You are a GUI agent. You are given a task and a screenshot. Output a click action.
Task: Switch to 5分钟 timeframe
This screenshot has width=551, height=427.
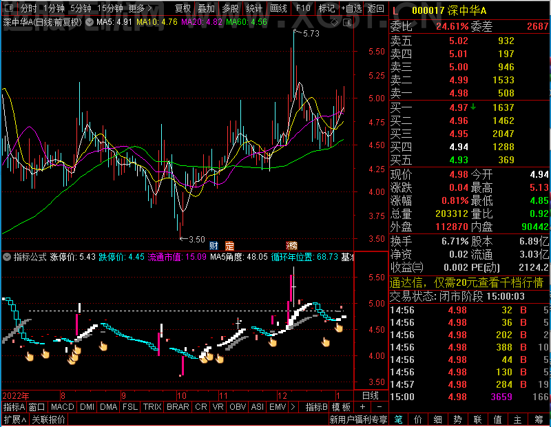click(81, 8)
